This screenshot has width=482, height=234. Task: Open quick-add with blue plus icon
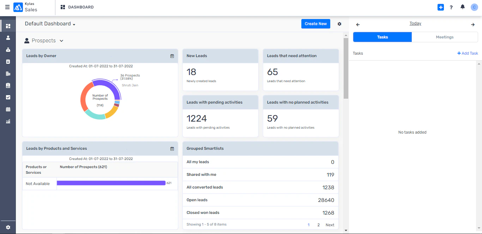[x=440, y=7]
